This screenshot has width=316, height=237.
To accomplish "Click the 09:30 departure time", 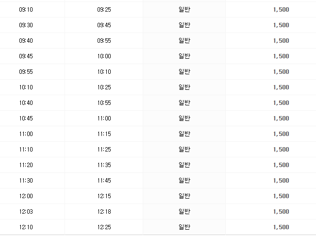I will coord(26,25).
